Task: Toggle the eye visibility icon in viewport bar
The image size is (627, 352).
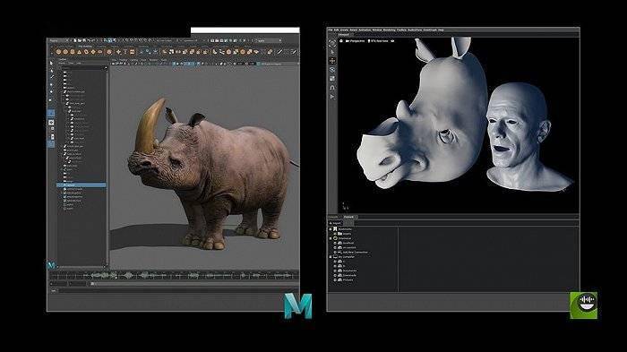Action: click(x=392, y=41)
